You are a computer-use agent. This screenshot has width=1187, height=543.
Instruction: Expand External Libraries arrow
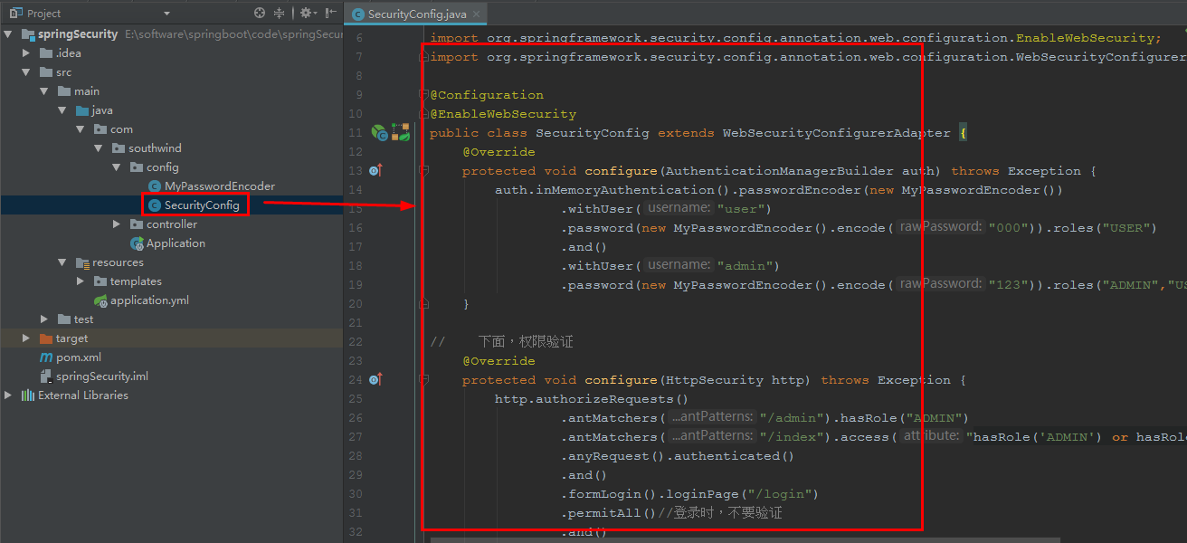(9, 395)
